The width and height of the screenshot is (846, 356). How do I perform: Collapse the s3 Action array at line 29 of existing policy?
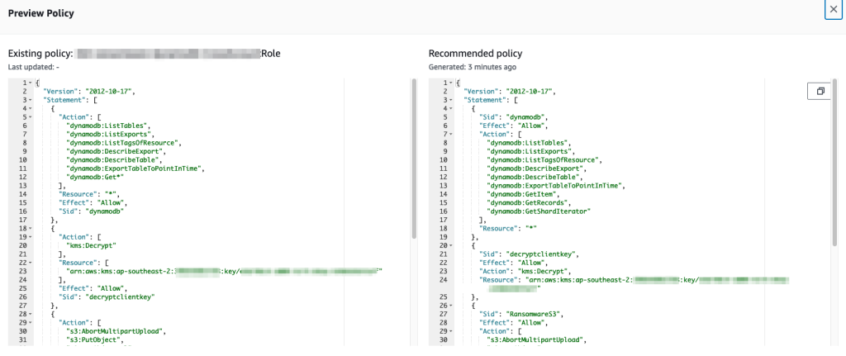30,323
